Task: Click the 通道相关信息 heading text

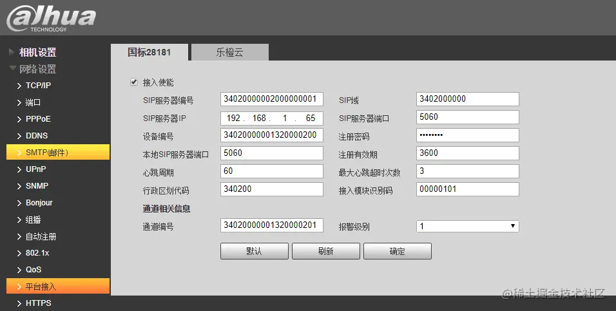Action: 167,209
